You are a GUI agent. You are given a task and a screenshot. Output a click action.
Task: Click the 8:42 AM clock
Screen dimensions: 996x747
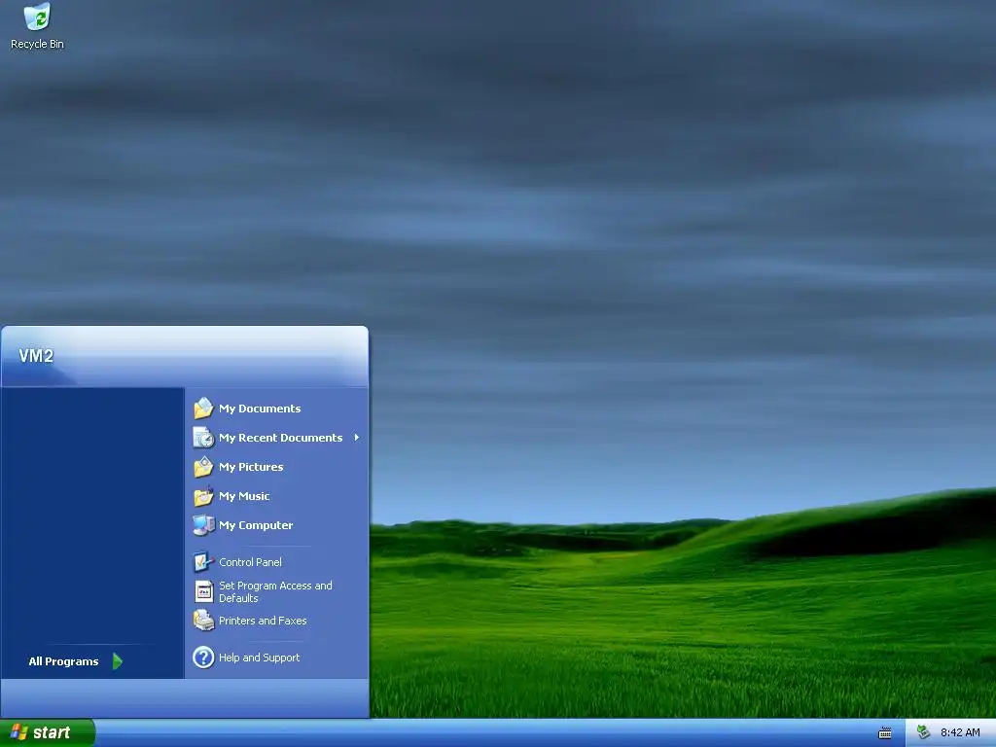tap(960, 732)
